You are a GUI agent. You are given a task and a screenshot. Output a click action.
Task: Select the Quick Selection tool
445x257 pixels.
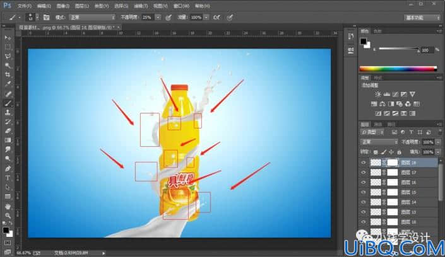[x=8, y=66]
